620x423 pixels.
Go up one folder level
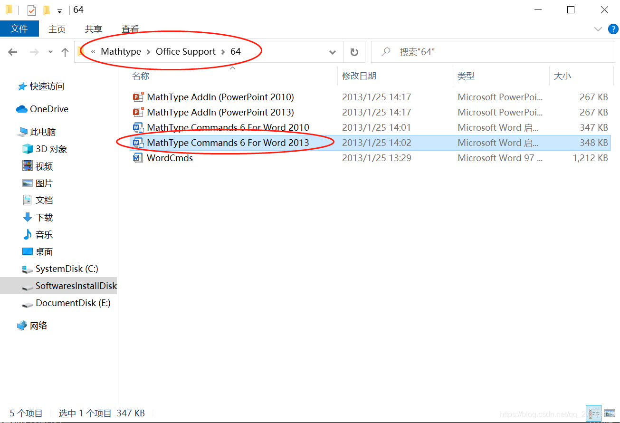click(65, 52)
